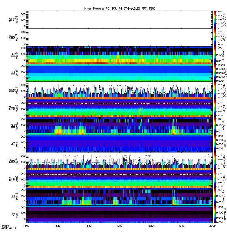Image resolution: width=227 pixels, height=243 pixels.
Task: Select the 'the fff 32 scm3' panel label
Action: click(13, 179)
